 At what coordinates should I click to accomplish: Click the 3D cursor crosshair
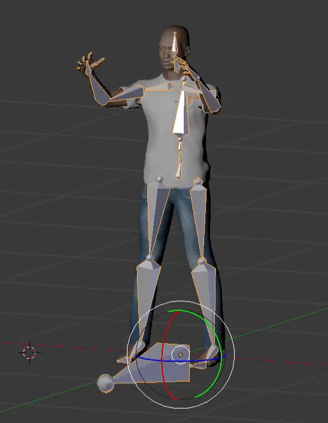[29, 352]
